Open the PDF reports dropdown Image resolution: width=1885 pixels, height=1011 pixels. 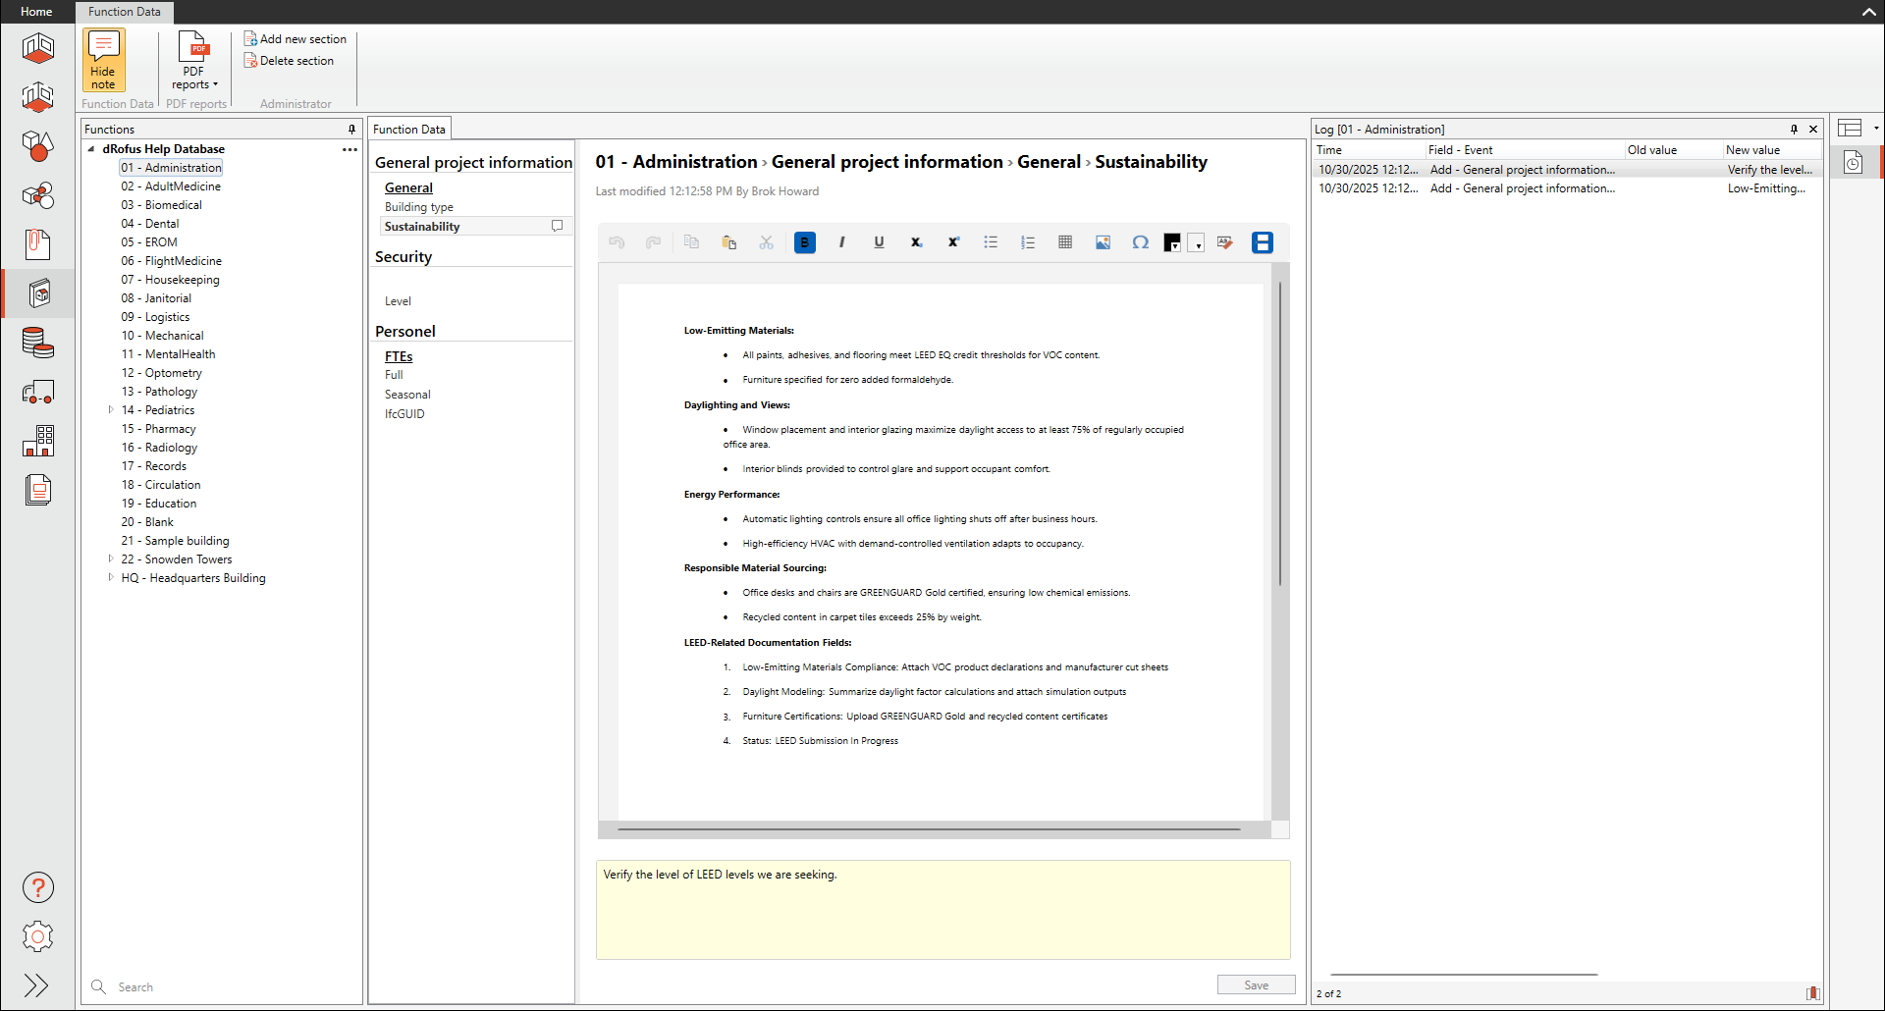pos(193,62)
